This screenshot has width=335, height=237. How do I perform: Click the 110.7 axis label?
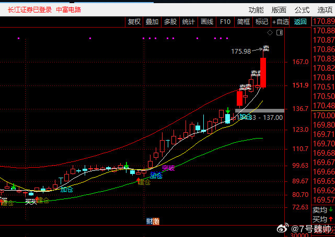(x=301, y=148)
